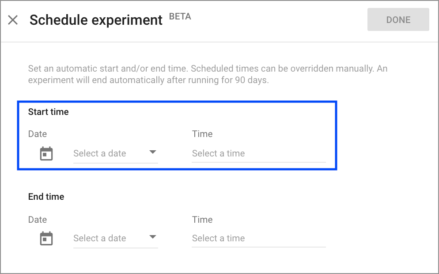Focus the Start time 'Select a time' input
Image resolution: width=439 pixels, height=274 pixels.
point(258,154)
